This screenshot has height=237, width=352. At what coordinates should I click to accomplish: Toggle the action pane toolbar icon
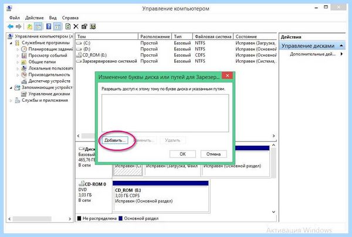[57, 27]
